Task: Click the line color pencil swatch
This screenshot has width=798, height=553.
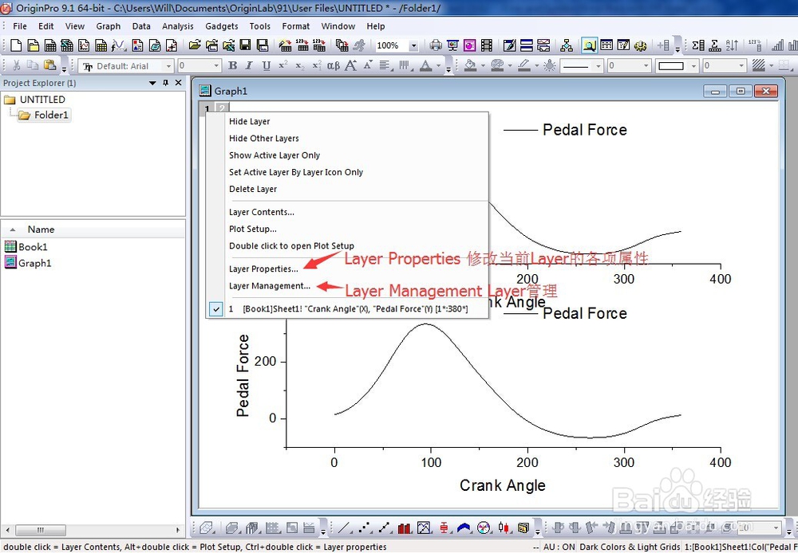Action: (524, 65)
